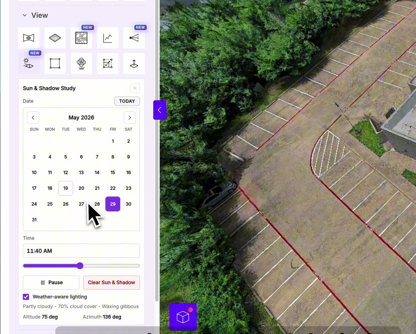Collapse the View section
The image size is (416, 334).
click(x=25, y=15)
